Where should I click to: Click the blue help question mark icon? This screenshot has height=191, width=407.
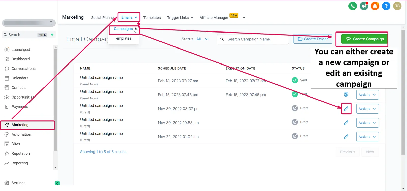pos(386,6)
